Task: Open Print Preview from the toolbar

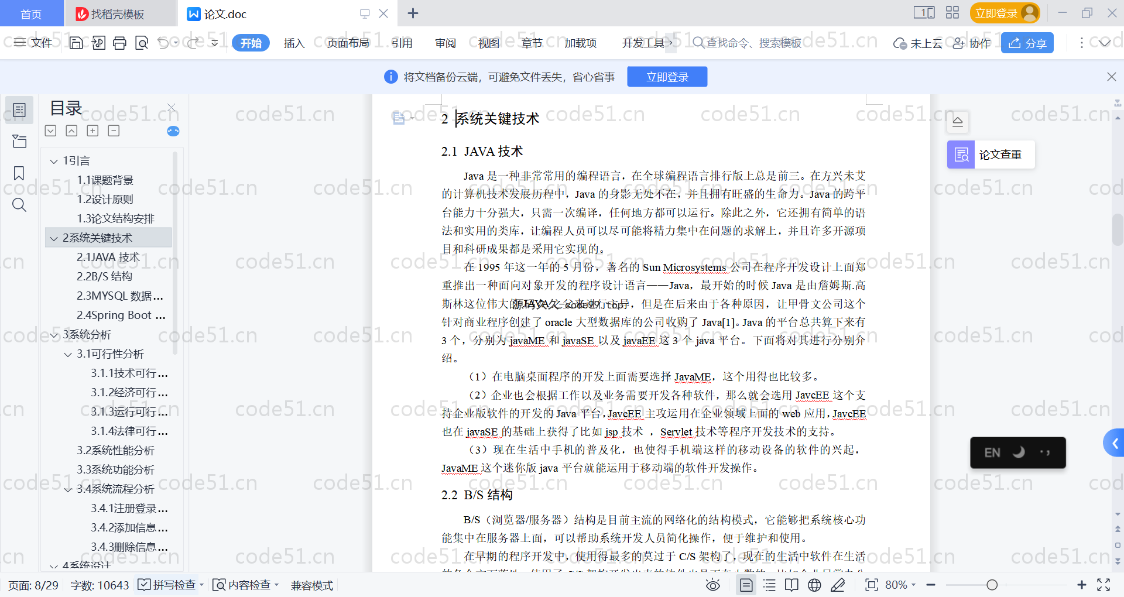Action: coord(142,43)
